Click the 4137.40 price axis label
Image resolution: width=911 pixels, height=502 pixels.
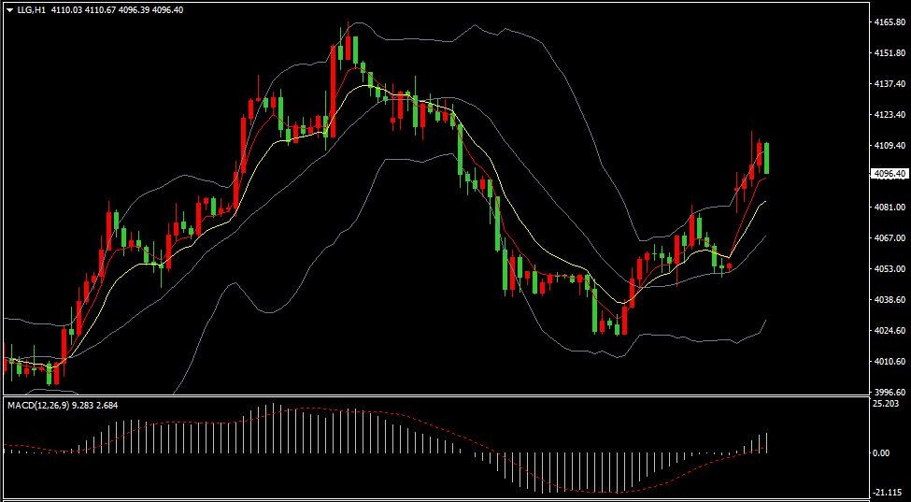pos(890,84)
